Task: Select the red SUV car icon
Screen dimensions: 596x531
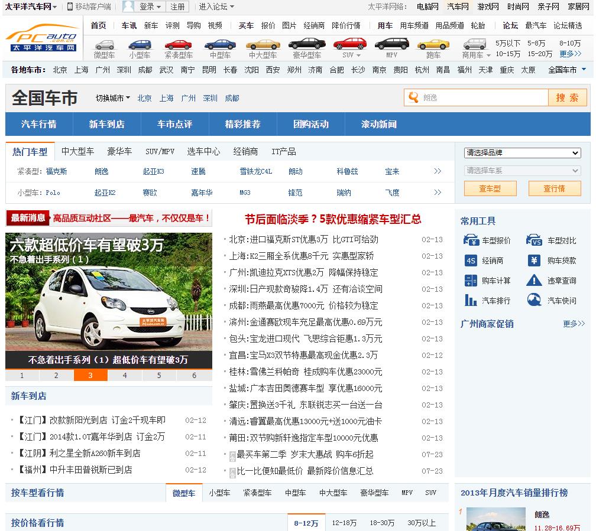Action: tap(350, 44)
